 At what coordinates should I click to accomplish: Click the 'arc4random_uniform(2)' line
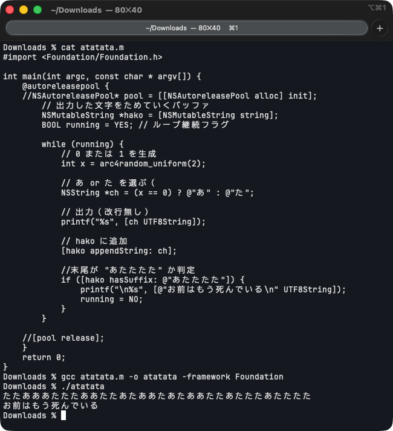click(x=133, y=163)
